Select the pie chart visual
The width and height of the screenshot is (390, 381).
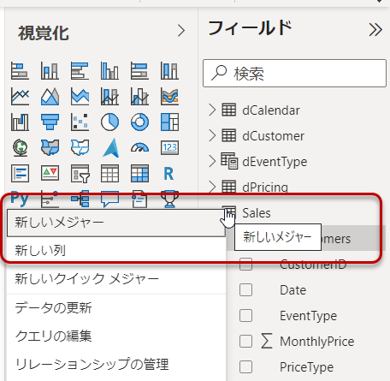click(109, 122)
